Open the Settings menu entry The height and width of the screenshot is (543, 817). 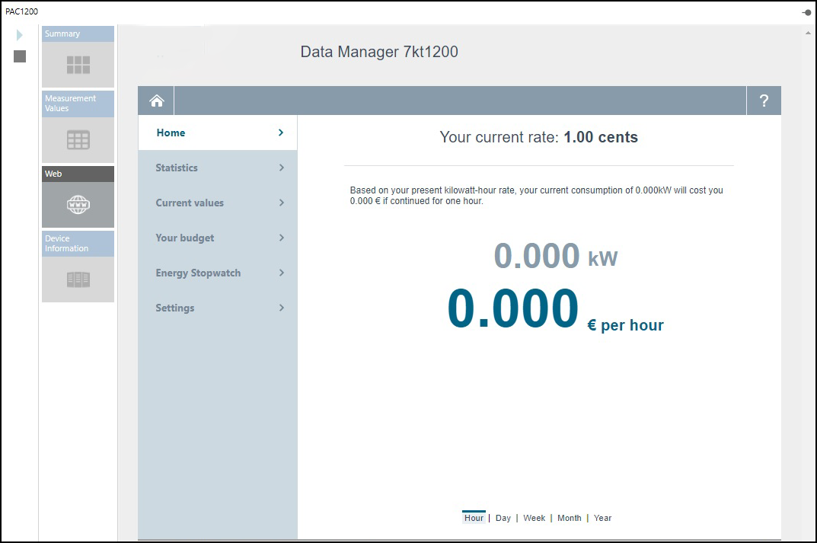[x=174, y=308]
